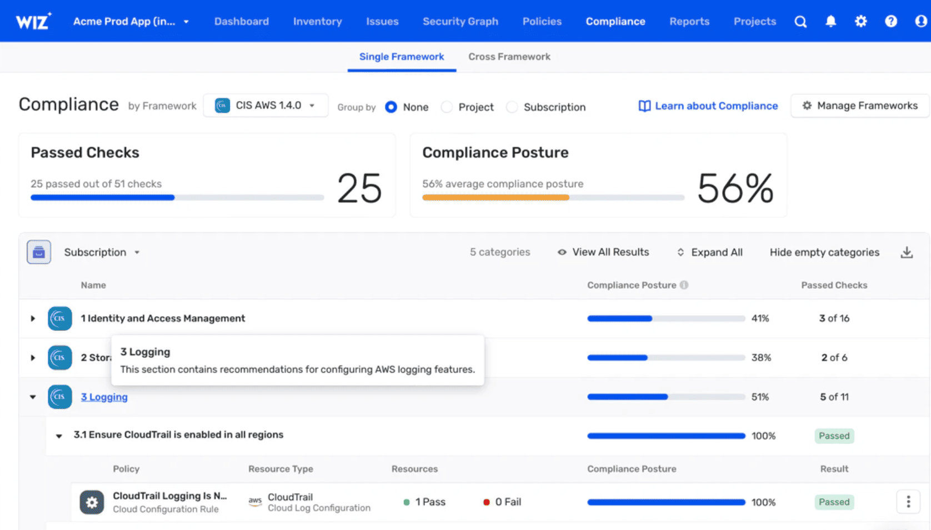
Task: Click the book icon beside Learn about Compliance
Action: [x=644, y=106]
